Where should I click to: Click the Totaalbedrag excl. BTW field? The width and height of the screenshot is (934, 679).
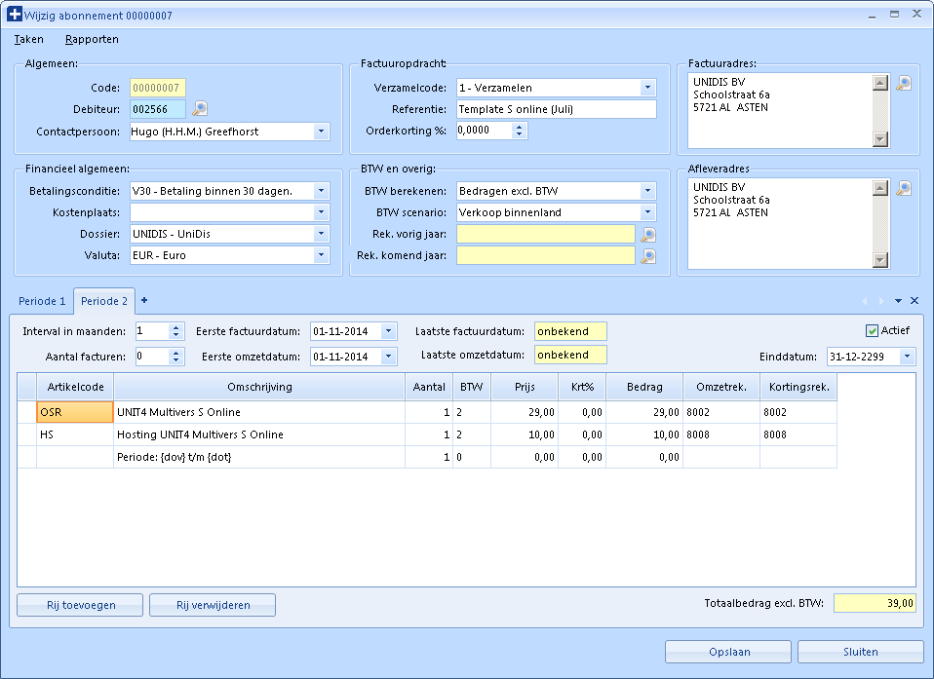[x=876, y=603]
